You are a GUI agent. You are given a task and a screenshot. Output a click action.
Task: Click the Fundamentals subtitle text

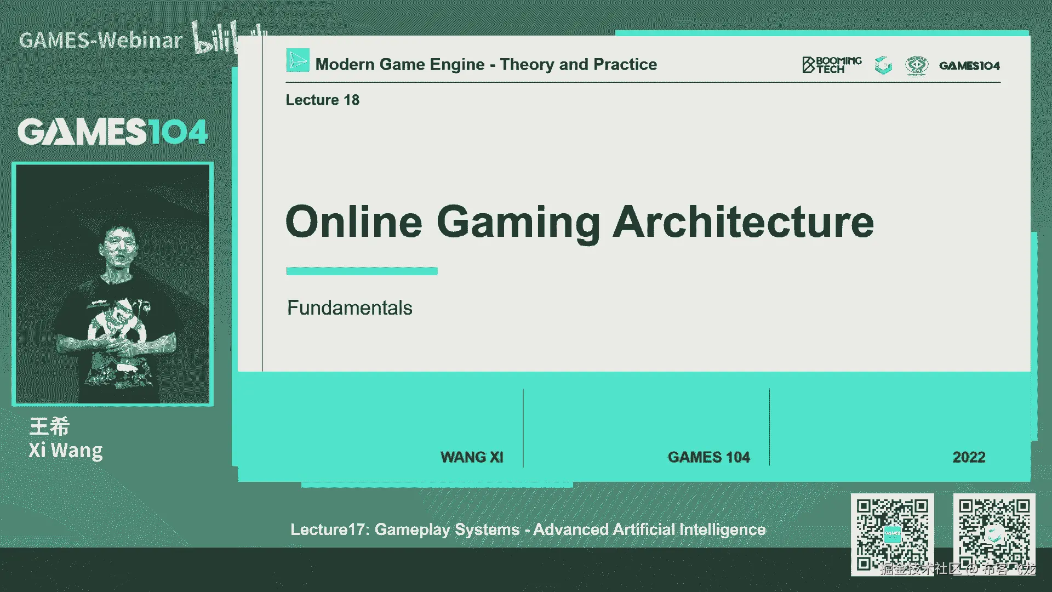[x=350, y=308]
